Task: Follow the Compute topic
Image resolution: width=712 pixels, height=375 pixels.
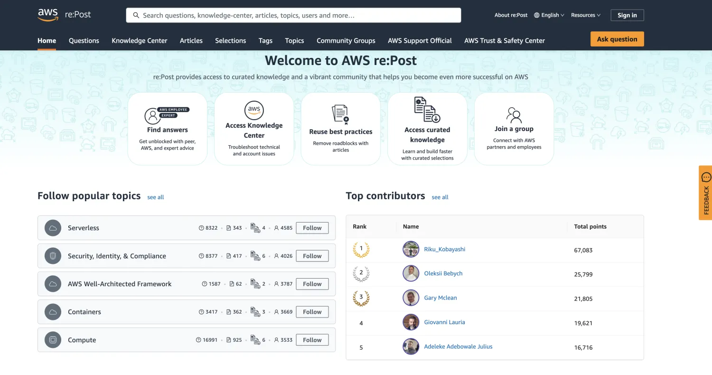Action: click(x=312, y=340)
